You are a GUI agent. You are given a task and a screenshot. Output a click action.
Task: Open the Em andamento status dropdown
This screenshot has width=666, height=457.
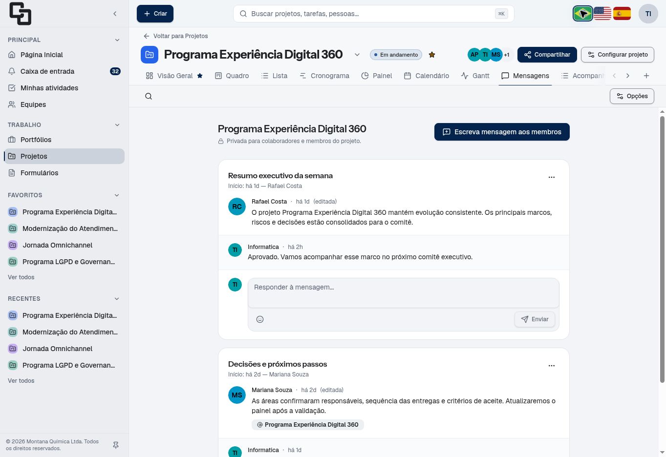pyautogui.click(x=396, y=55)
